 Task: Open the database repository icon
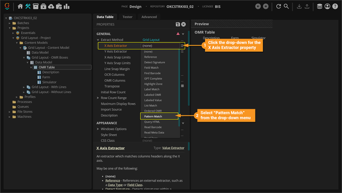pyautogui.click(x=320, y=6)
